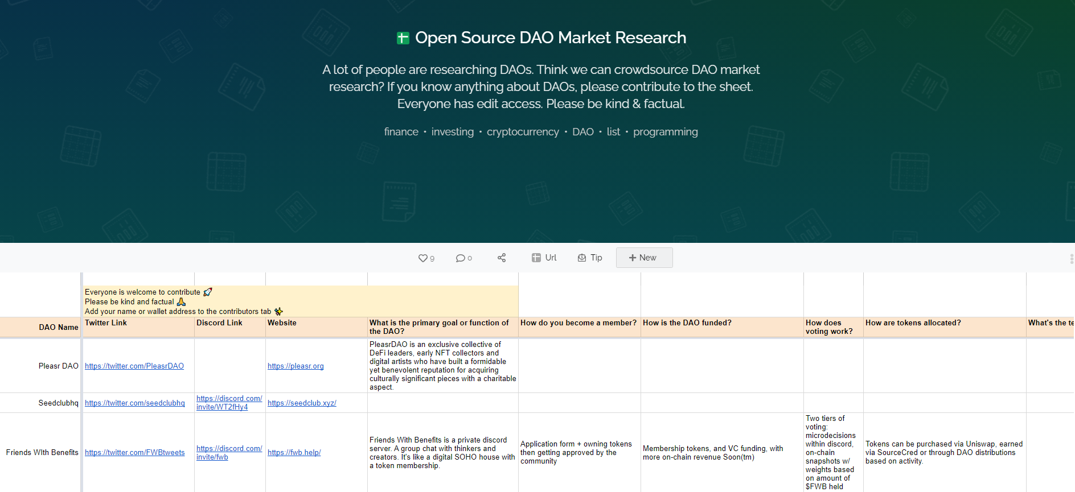Click the 'Twitter Link' column header
This screenshot has height=492, width=1075.
[x=139, y=327]
